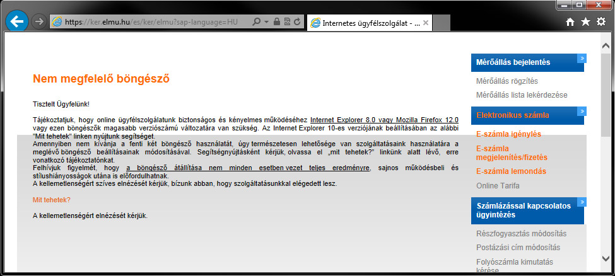
Task: Click the Internet Explorer 8.0 vagy Mozilla Firefox 12.0 link
Action: (384, 120)
